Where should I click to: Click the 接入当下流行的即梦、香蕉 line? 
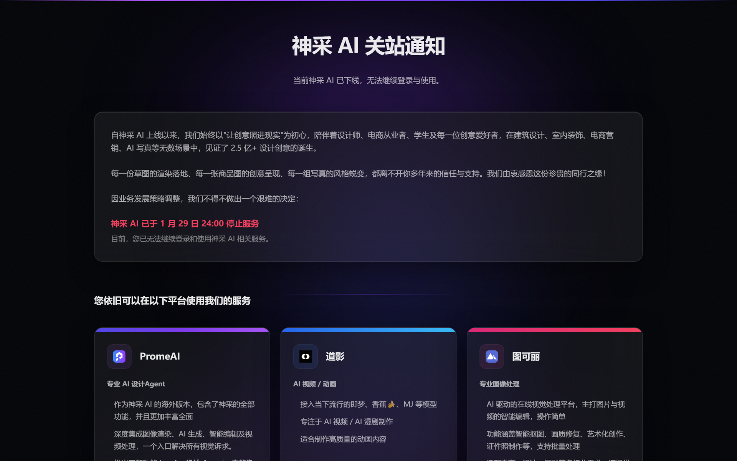click(x=368, y=404)
